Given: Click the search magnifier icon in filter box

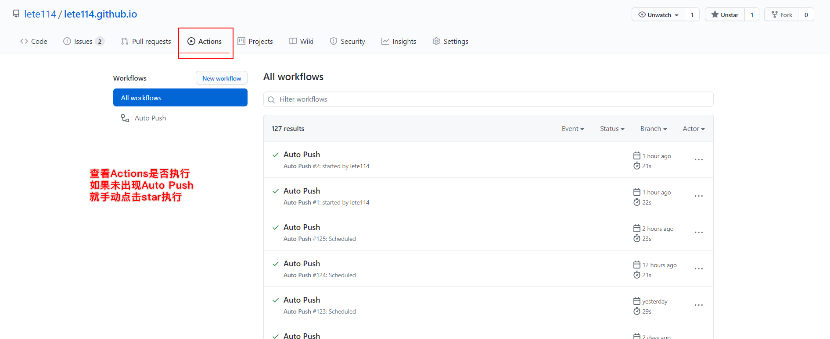Looking at the screenshot, I should coord(271,100).
